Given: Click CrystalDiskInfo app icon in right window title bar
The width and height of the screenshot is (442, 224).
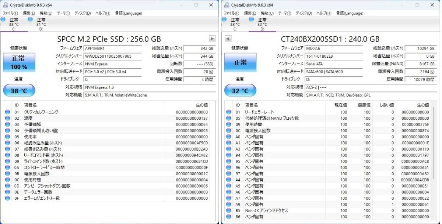Looking at the screenshot, I should [x=226, y=5].
